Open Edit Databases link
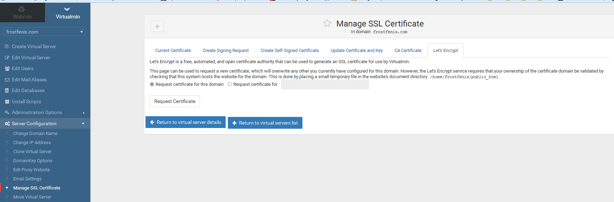 click(28, 90)
